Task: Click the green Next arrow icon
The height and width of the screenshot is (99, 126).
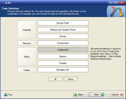Action: click(x=102, y=94)
